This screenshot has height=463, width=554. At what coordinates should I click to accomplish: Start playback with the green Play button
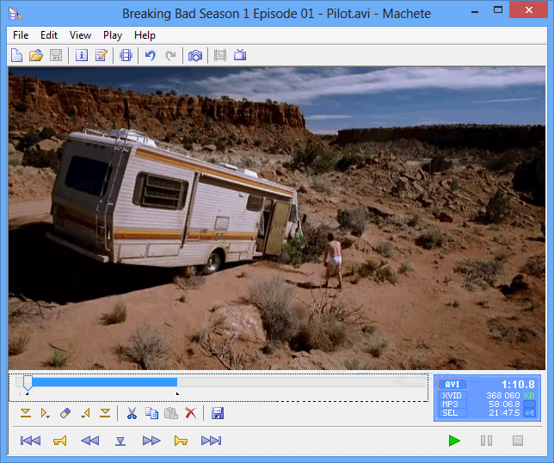[454, 441]
